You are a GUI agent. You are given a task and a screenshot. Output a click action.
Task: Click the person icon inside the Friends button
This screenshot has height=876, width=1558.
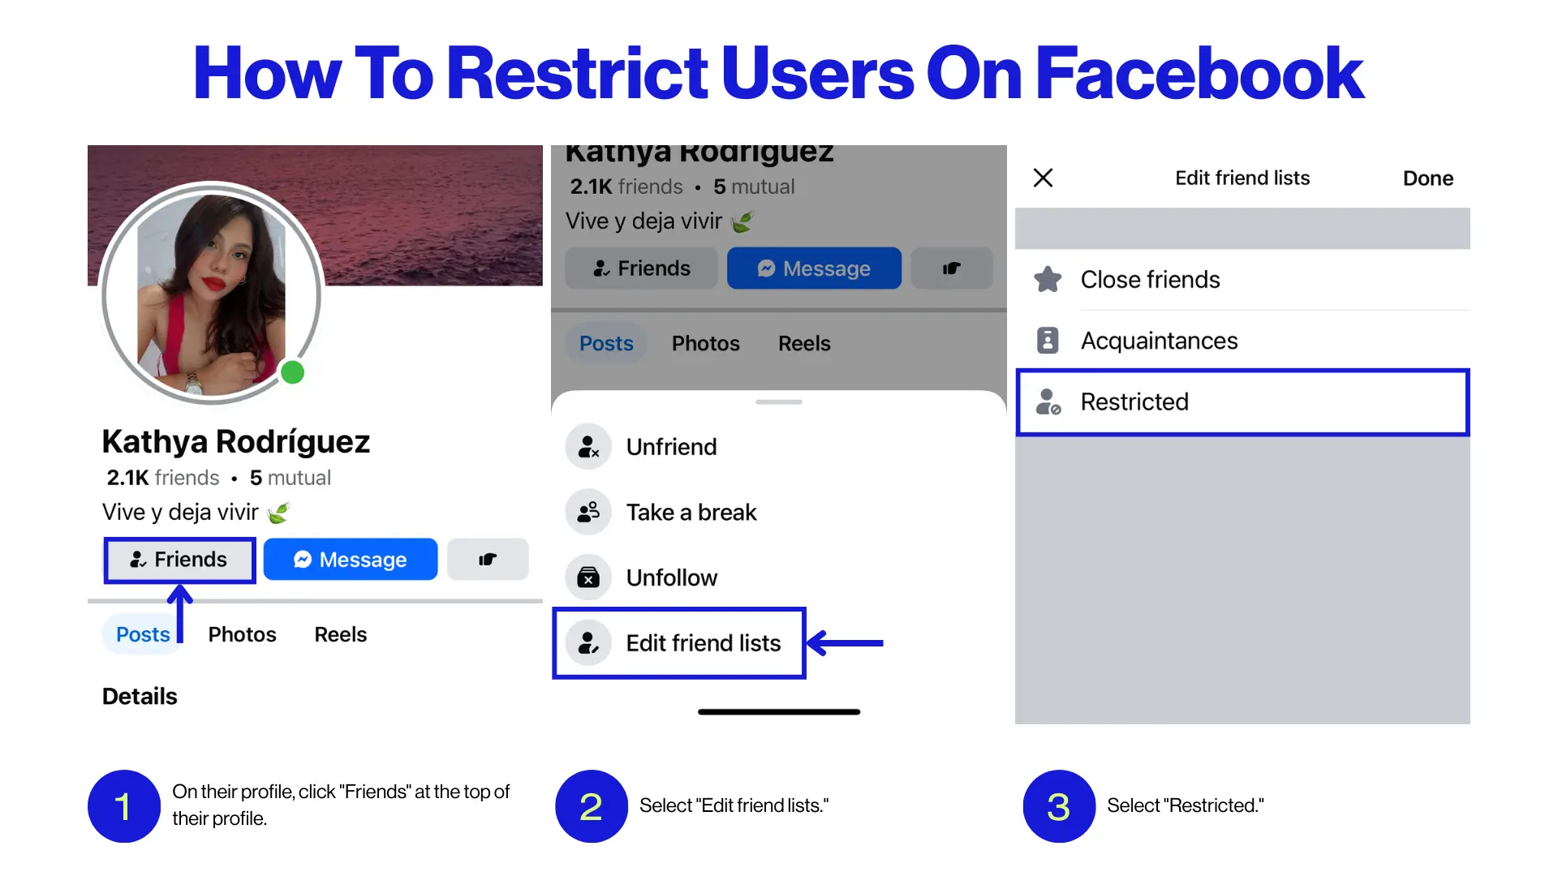click(136, 559)
